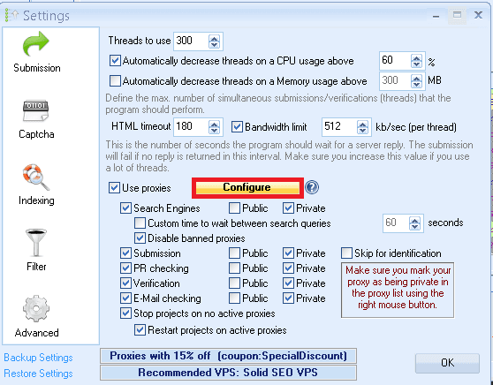
Task: Toggle the Submission proxy checkbox
Action: [125, 253]
